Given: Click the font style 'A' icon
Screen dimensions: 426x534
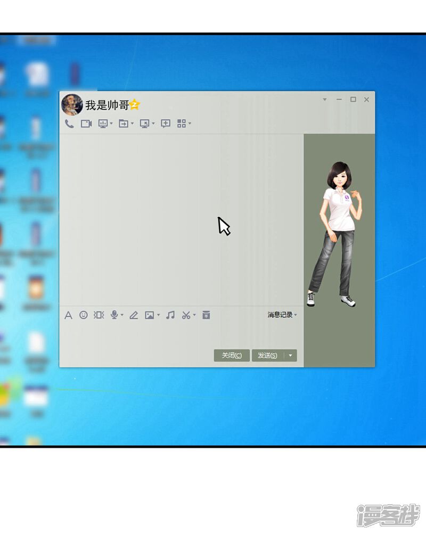Looking at the screenshot, I should point(68,315).
